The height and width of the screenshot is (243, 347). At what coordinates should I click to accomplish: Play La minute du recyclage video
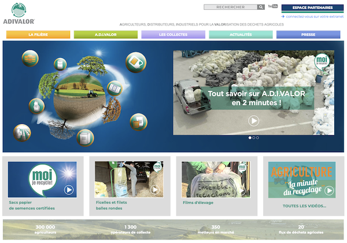click(x=329, y=190)
